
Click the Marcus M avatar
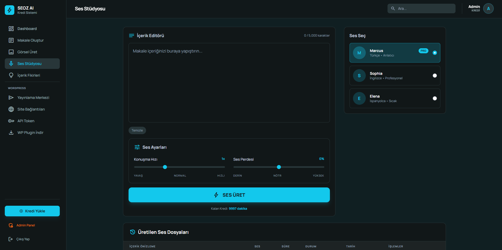359,53
